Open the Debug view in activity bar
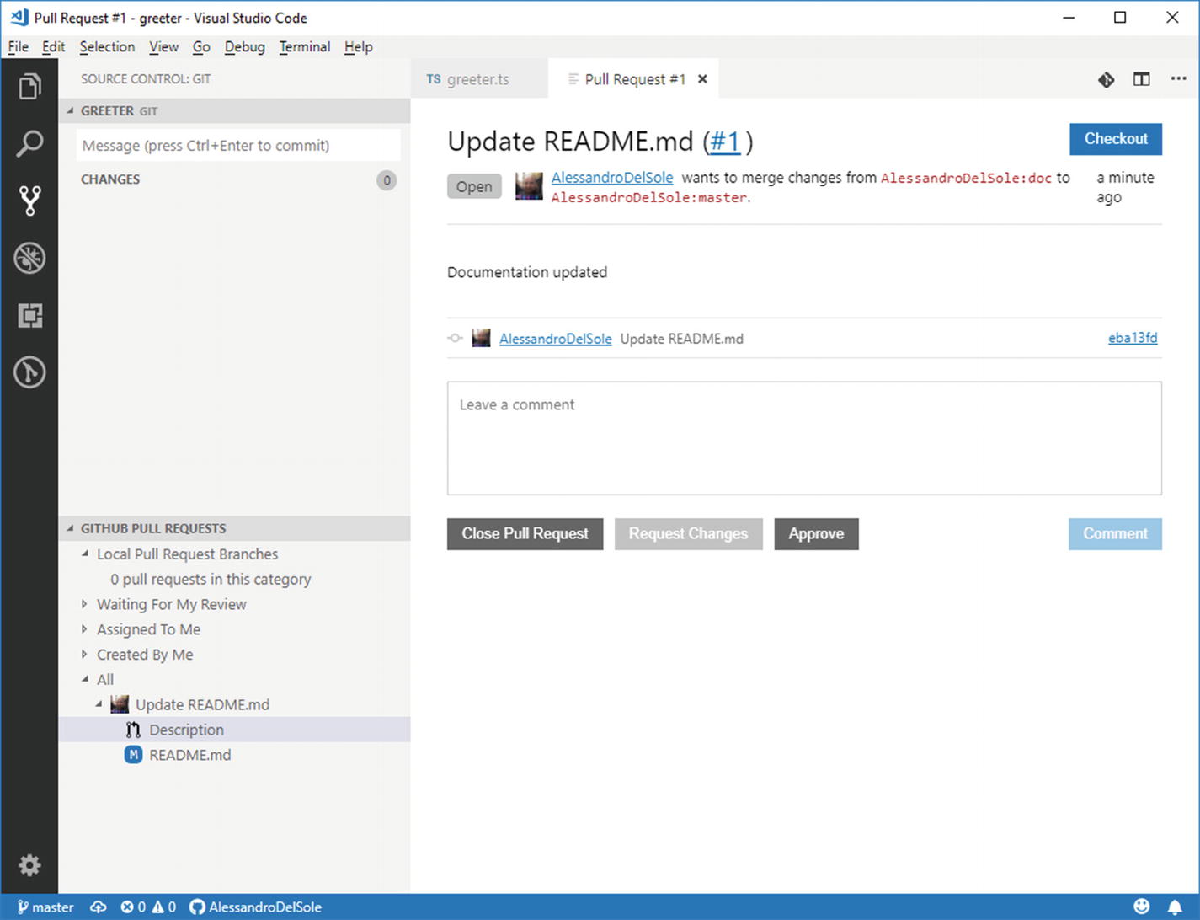This screenshot has height=920, width=1200. pos(29,258)
